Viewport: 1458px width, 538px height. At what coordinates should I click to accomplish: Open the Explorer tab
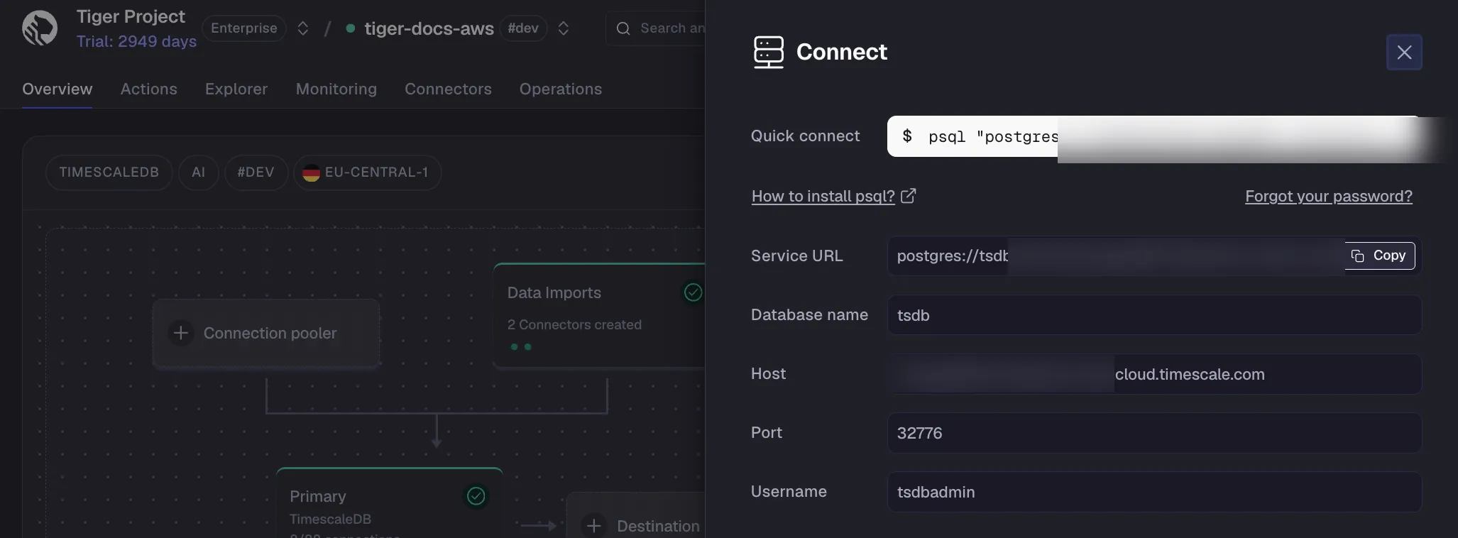(x=236, y=89)
